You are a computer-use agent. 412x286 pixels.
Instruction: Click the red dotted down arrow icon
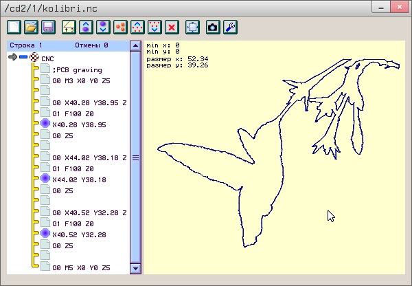coord(154,27)
